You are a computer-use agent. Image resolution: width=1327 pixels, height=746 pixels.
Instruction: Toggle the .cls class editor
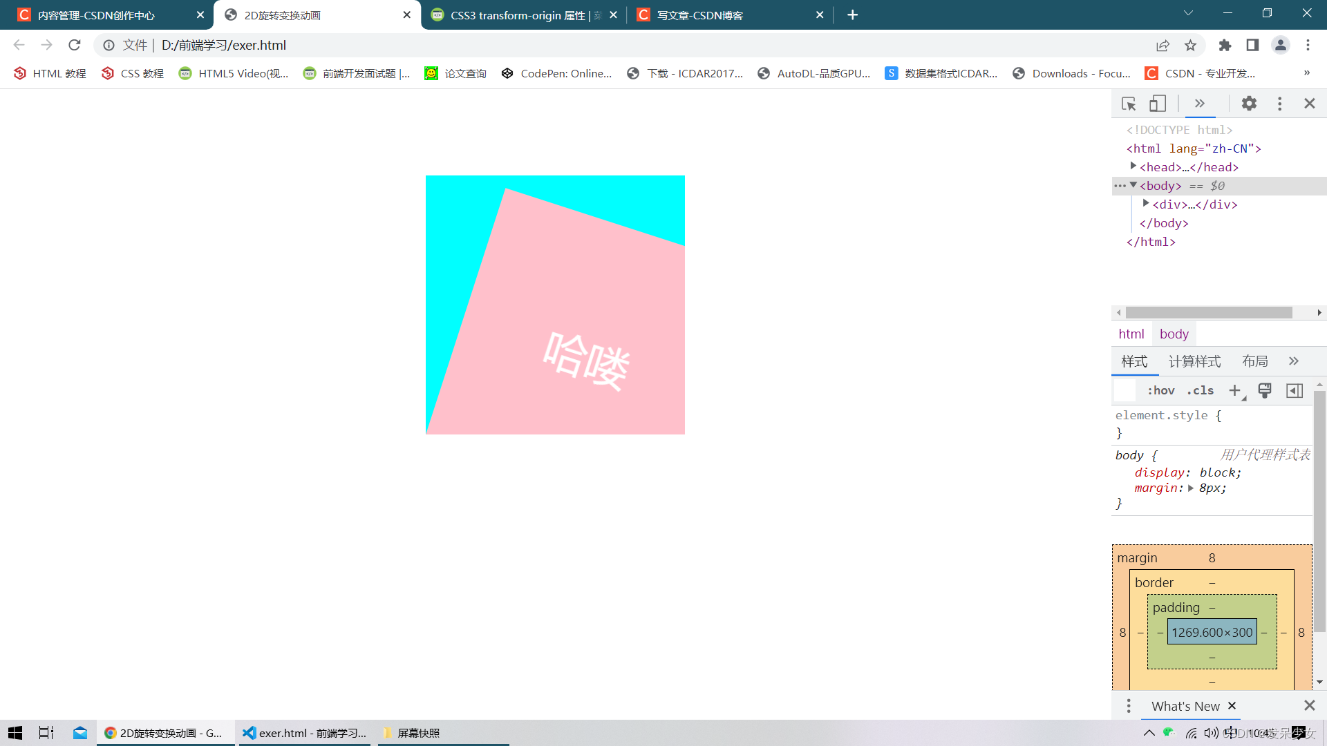[x=1201, y=391]
